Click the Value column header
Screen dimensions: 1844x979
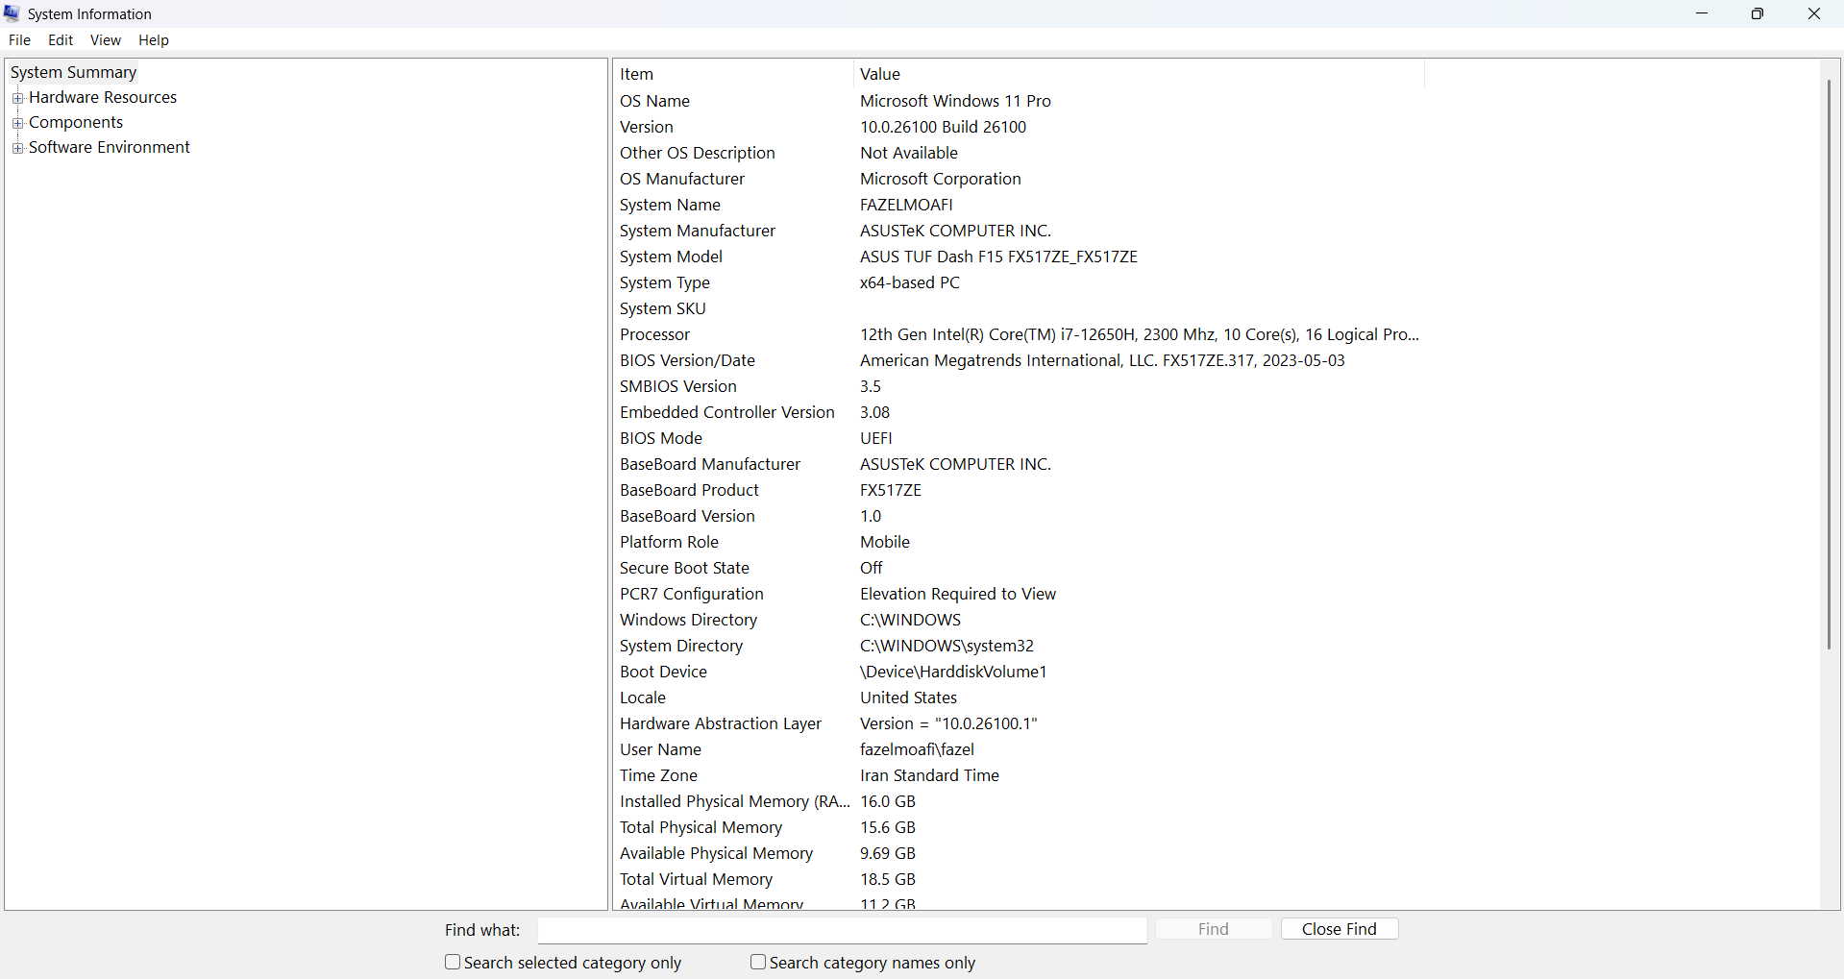click(1139, 74)
